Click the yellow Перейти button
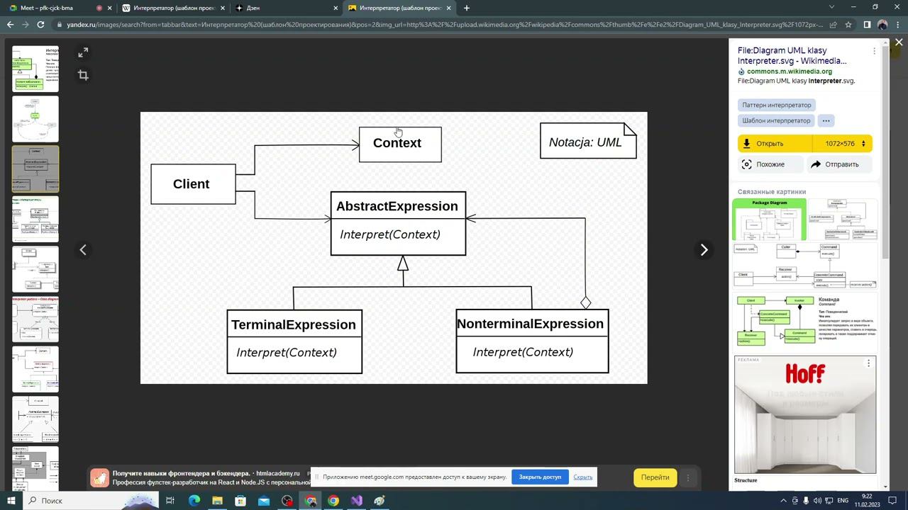The height and width of the screenshot is (510, 908). point(655,477)
